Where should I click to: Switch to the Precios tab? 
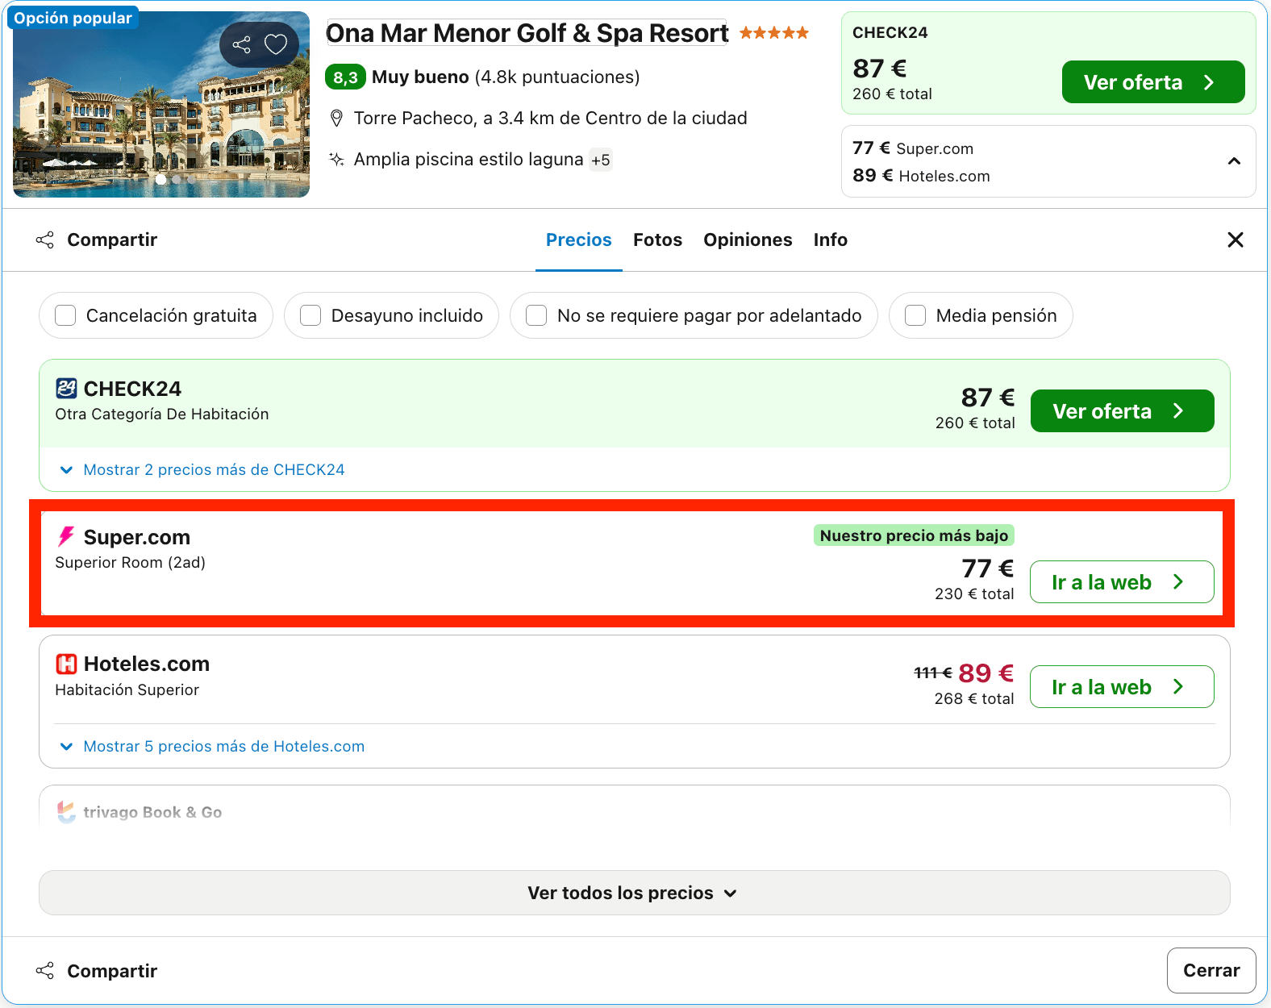pyautogui.click(x=579, y=240)
